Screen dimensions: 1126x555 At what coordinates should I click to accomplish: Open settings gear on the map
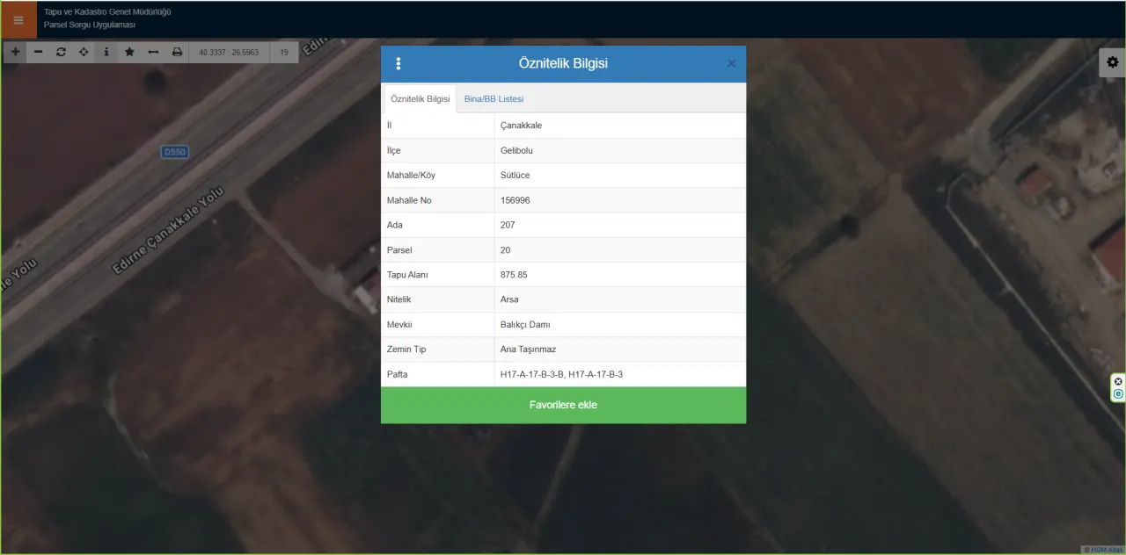[1113, 62]
